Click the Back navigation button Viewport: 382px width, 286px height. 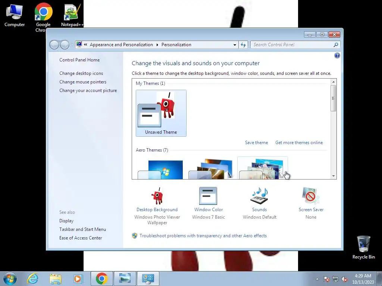pos(54,45)
